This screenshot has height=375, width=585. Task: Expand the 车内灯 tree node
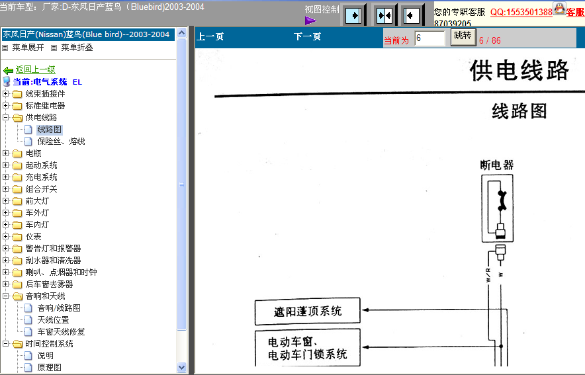pos(5,225)
